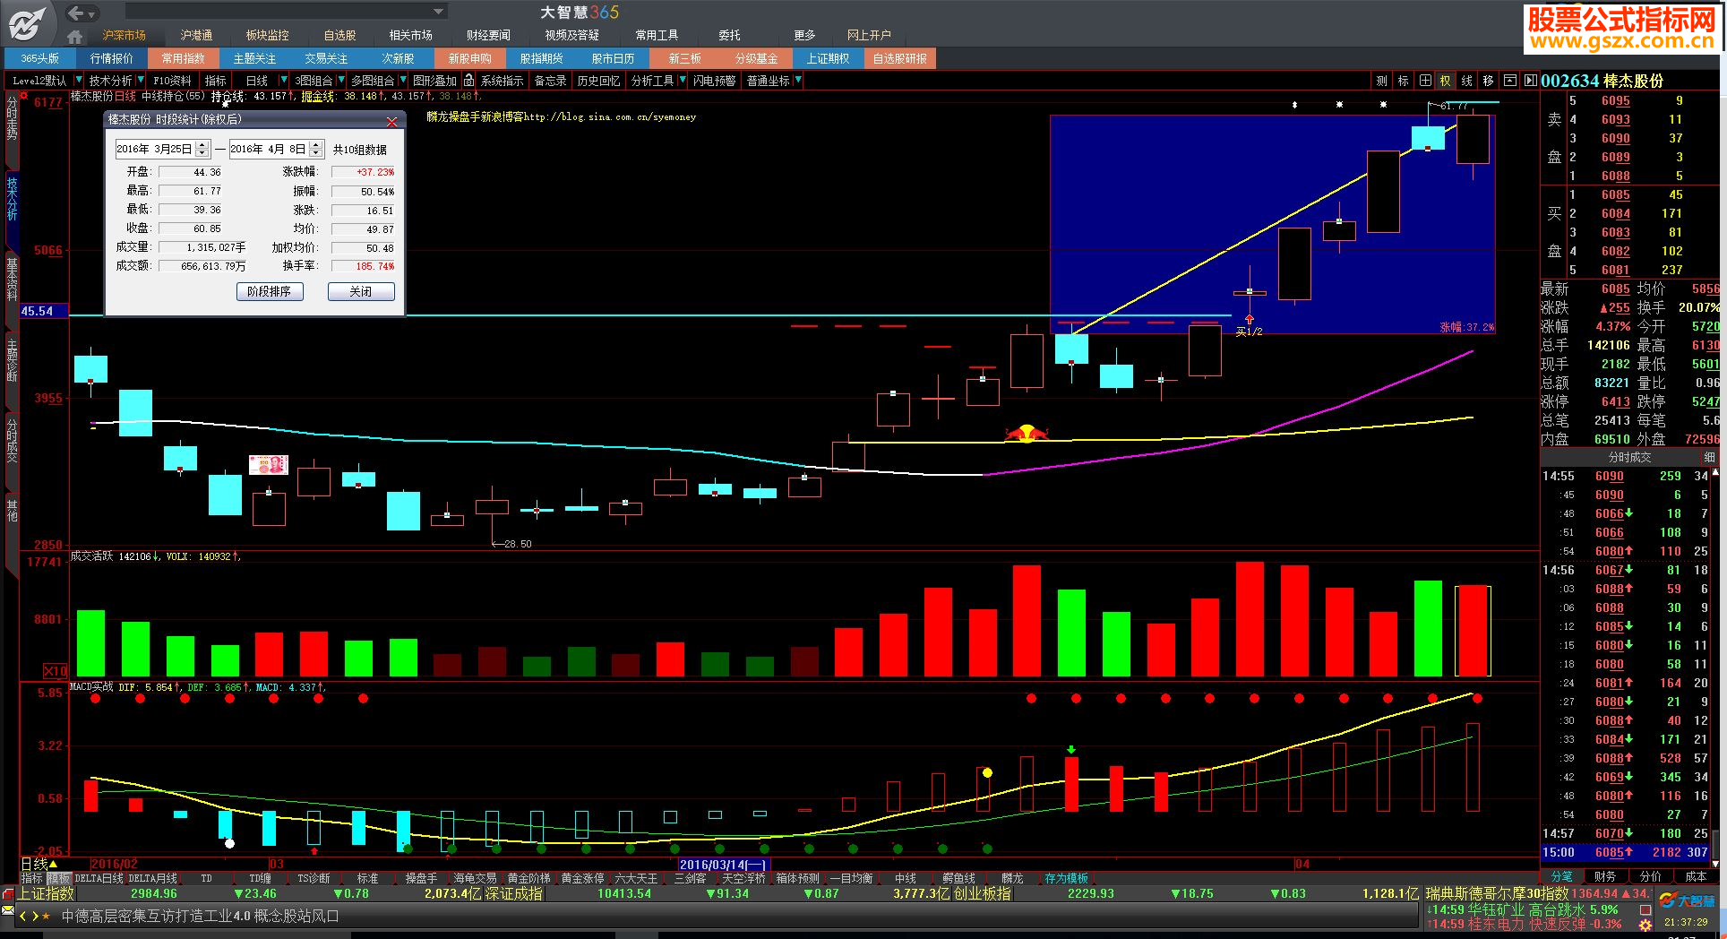Screen dimensions: 1727x939
Task: Click the bull icon on the yellow line
Action: (1027, 434)
